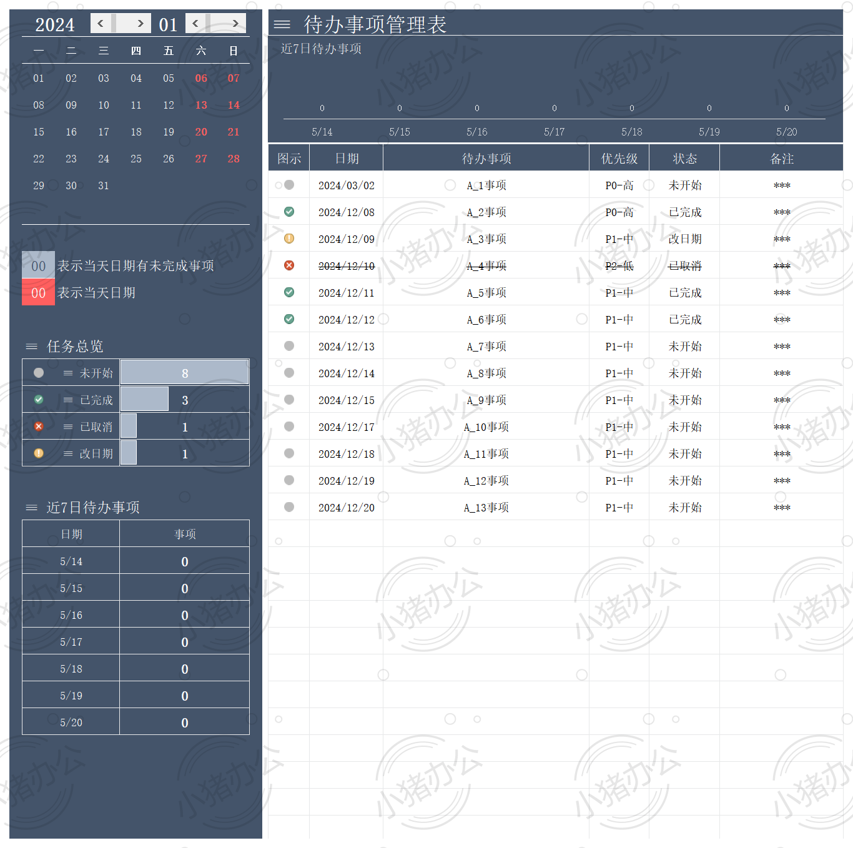Click the gray status icon for 2024/12/20 row
This screenshot has width=853, height=848.
(289, 507)
